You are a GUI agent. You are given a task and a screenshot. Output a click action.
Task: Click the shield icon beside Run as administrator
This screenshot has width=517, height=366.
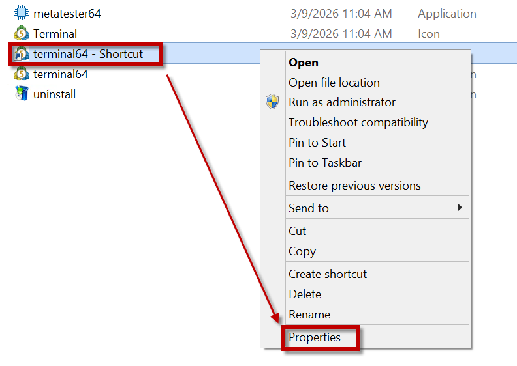(x=272, y=102)
